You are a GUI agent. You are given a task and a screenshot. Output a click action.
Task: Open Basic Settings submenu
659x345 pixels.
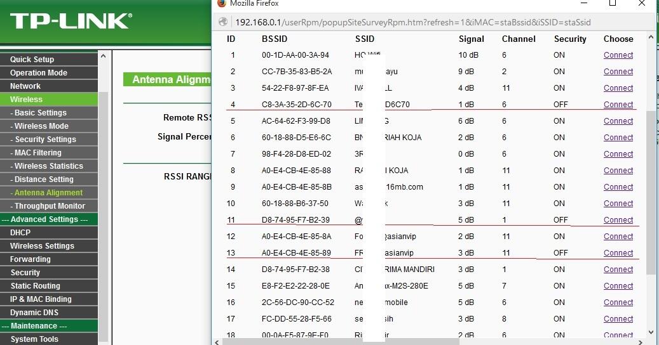tap(49, 113)
